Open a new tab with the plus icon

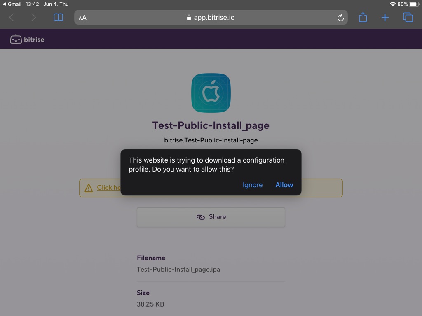coord(385,17)
